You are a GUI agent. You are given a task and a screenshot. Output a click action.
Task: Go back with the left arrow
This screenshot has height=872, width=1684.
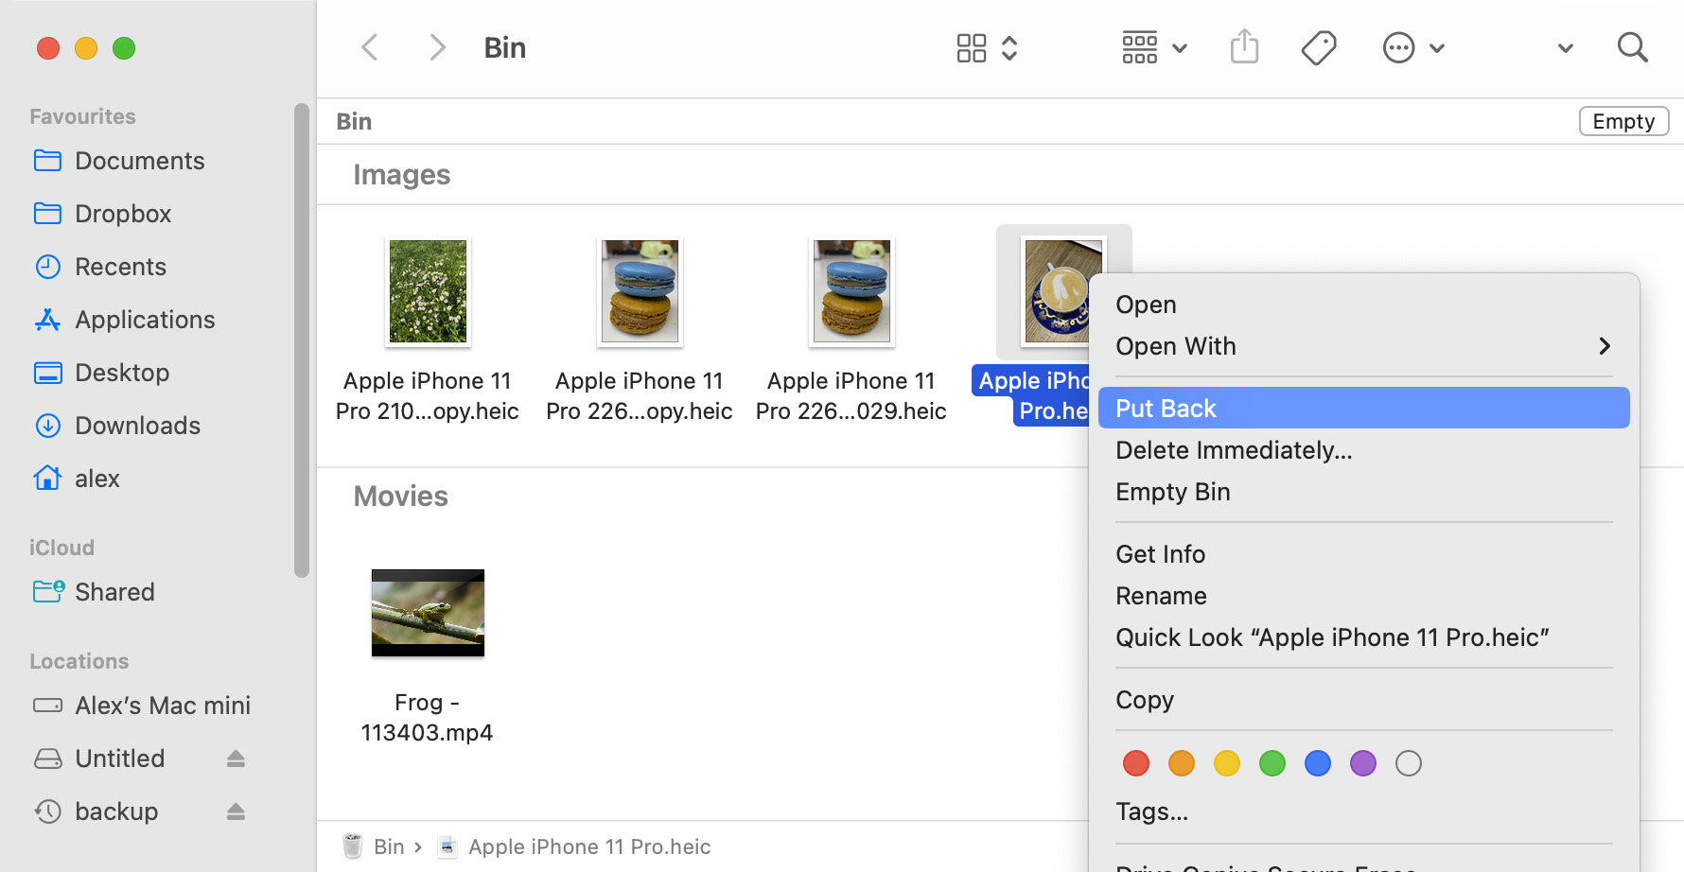[x=370, y=47]
